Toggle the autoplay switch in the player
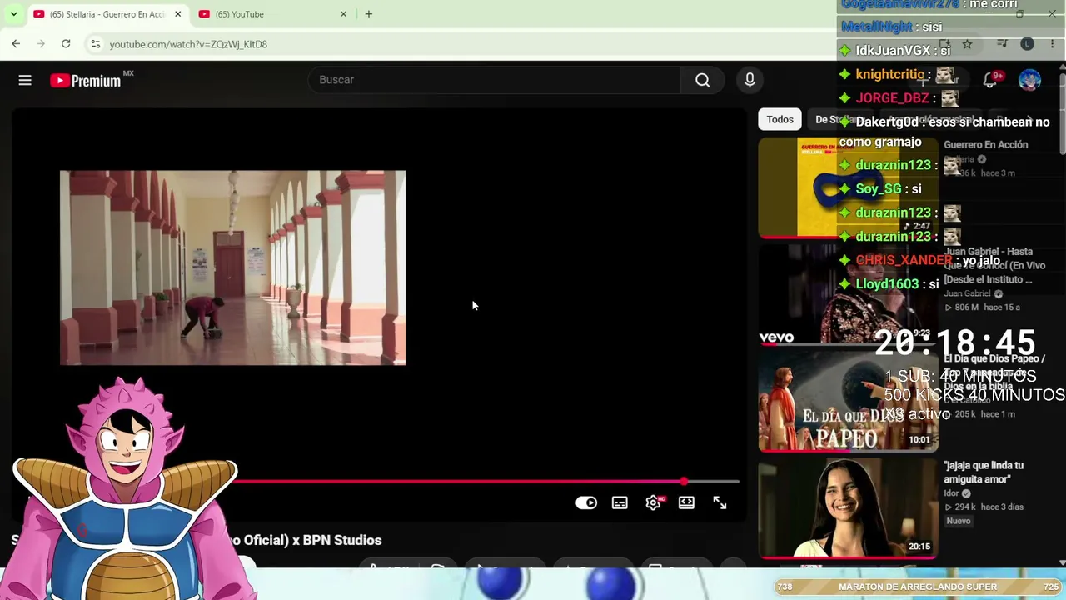Viewport: 1066px width, 600px height. 586,502
